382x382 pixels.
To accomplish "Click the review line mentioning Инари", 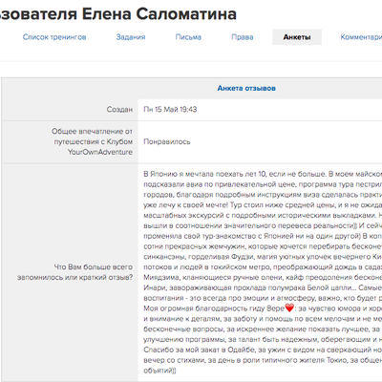I will (263, 287).
